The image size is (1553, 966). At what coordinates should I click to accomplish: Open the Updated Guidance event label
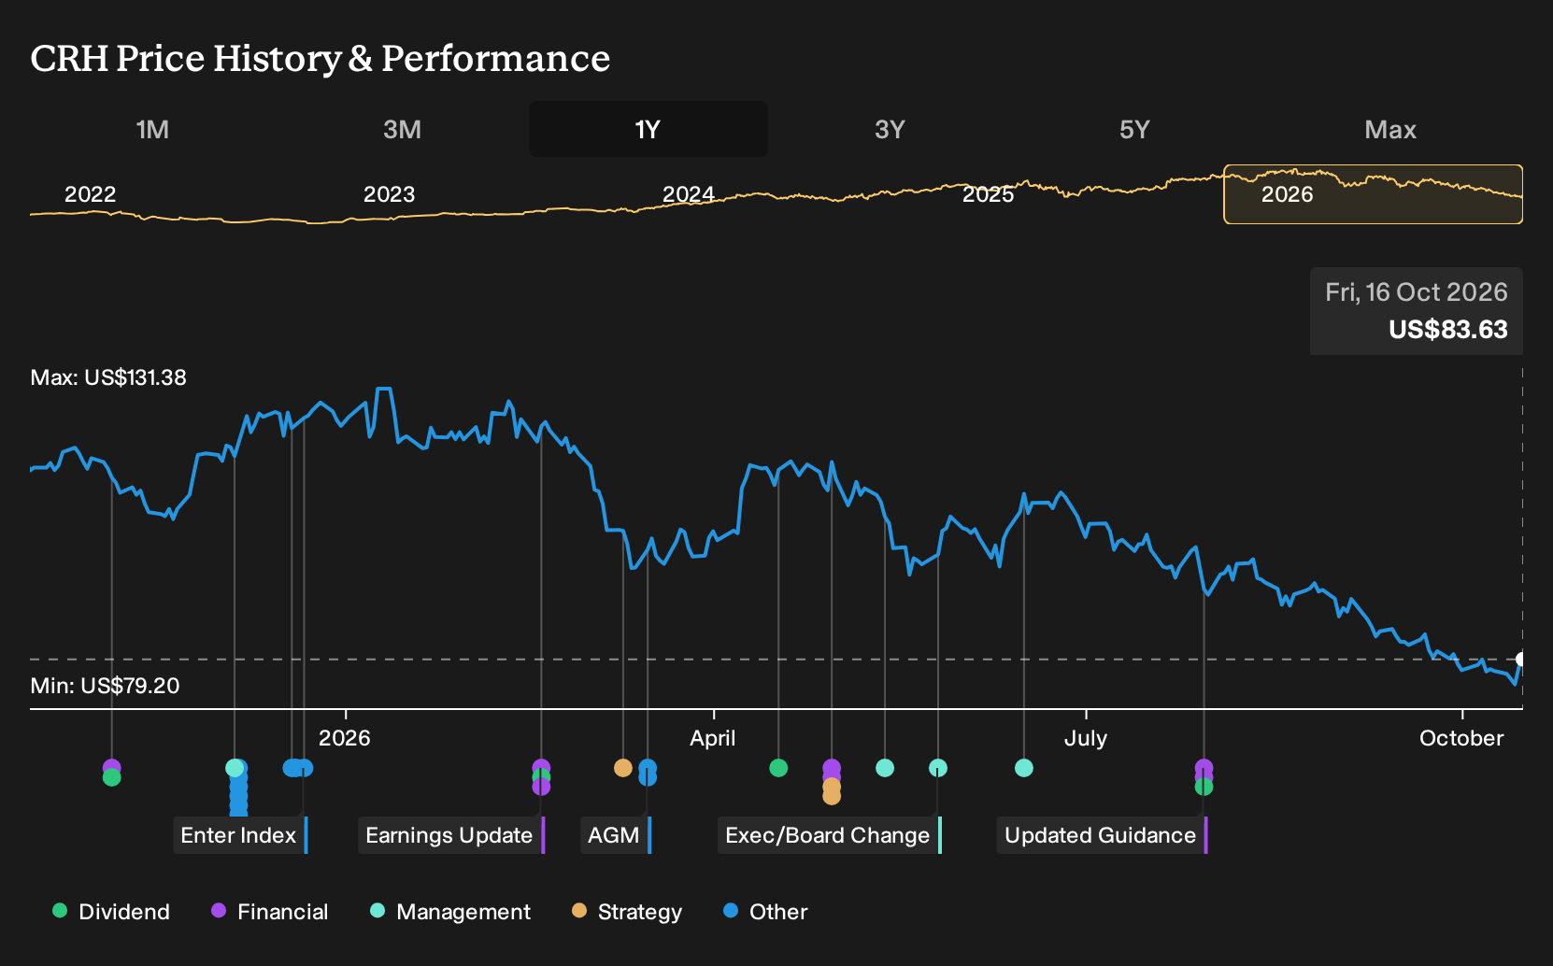pos(1103,835)
